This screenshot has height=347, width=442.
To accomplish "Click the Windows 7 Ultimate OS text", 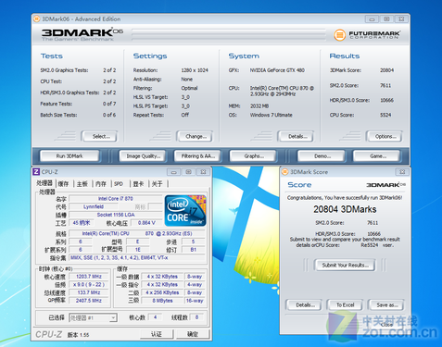I will (x=271, y=115).
